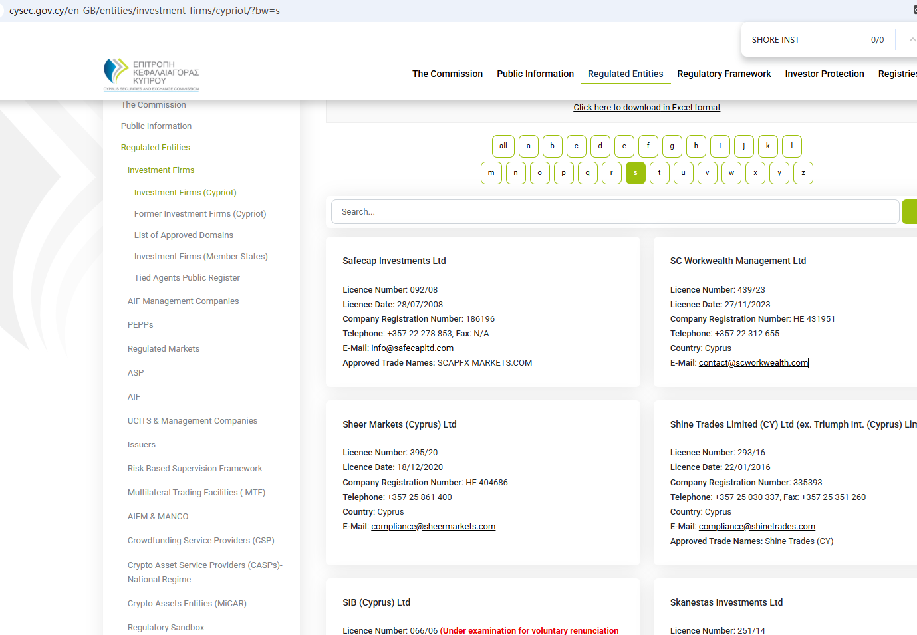The width and height of the screenshot is (917, 635).
Task: Click info@safecapltd.com email link
Action: coord(412,348)
